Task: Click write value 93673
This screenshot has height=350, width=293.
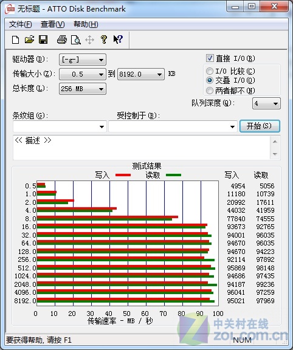Action: (x=236, y=227)
